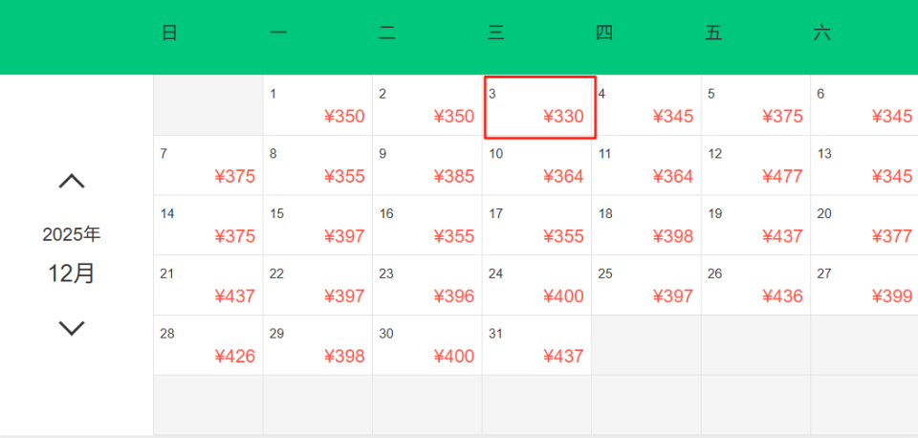Viewport: 918px width, 438px height.
Task: Go to next month with down chevron
Action: click(72, 328)
